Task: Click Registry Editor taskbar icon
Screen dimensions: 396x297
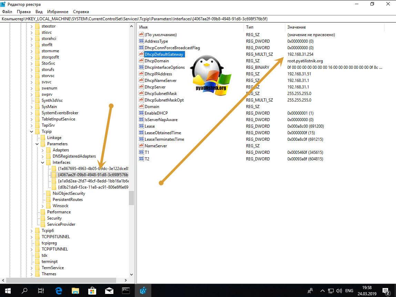Action: pos(143,291)
